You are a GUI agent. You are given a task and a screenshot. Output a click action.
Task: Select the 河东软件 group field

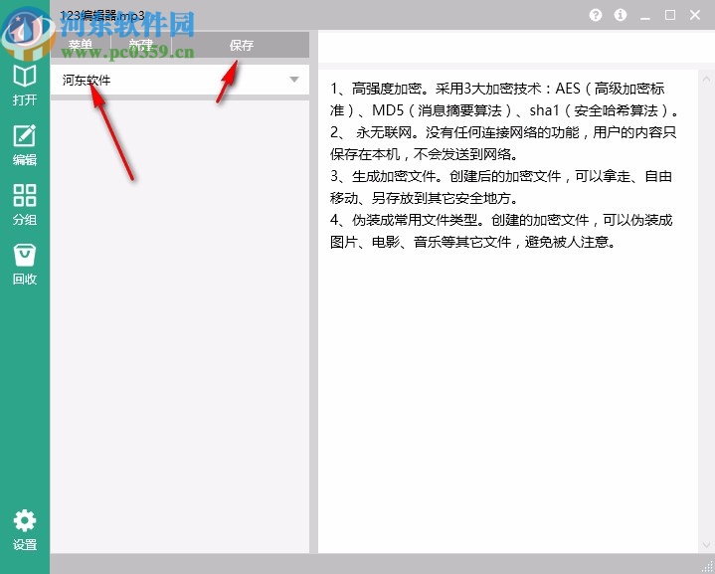pos(180,80)
